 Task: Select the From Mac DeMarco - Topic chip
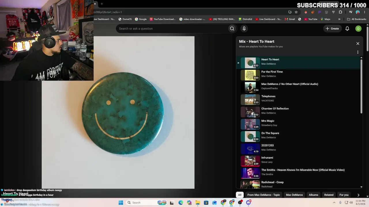tap(263, 195)
